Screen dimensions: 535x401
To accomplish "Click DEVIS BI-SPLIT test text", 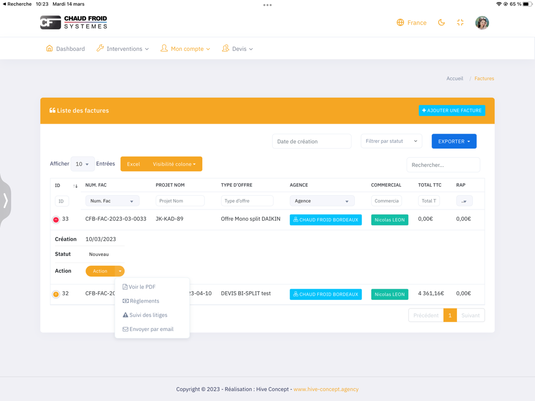I will (x=246, y=293).
